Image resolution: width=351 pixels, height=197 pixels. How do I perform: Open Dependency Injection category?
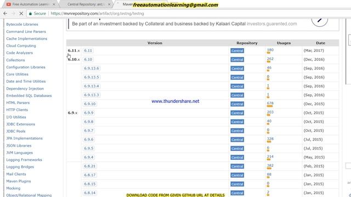(x=25, y=89)
